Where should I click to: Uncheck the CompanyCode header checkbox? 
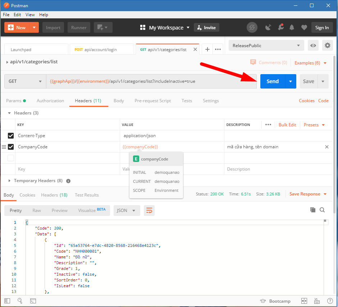pyautogui.click(x=11, y=147)
